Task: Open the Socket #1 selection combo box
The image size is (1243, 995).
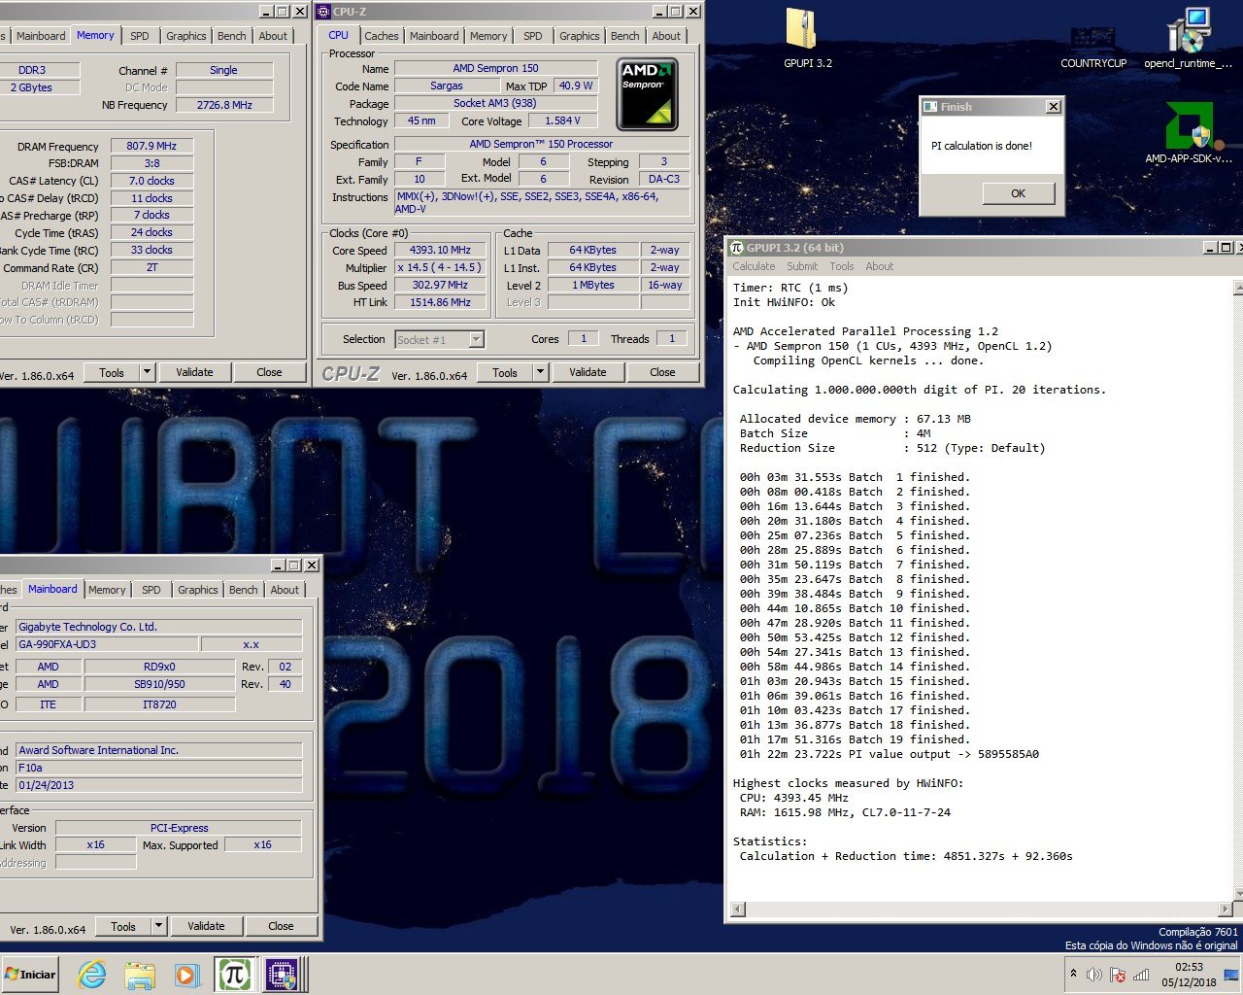Action: point(440,339)
